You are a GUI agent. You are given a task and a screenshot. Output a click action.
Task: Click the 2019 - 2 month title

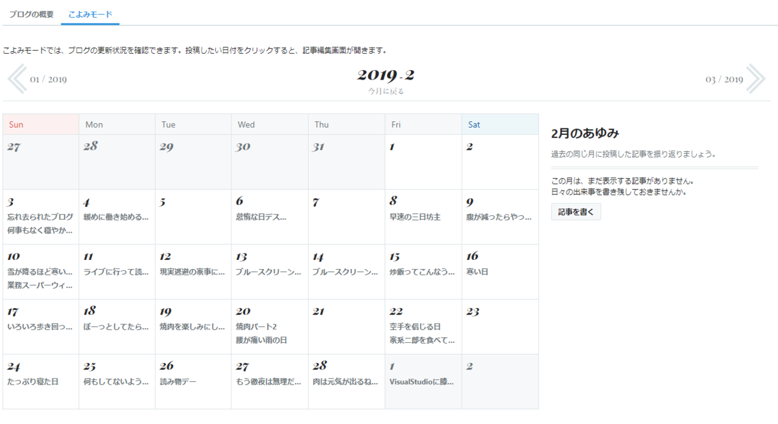[x=386, y=75]
